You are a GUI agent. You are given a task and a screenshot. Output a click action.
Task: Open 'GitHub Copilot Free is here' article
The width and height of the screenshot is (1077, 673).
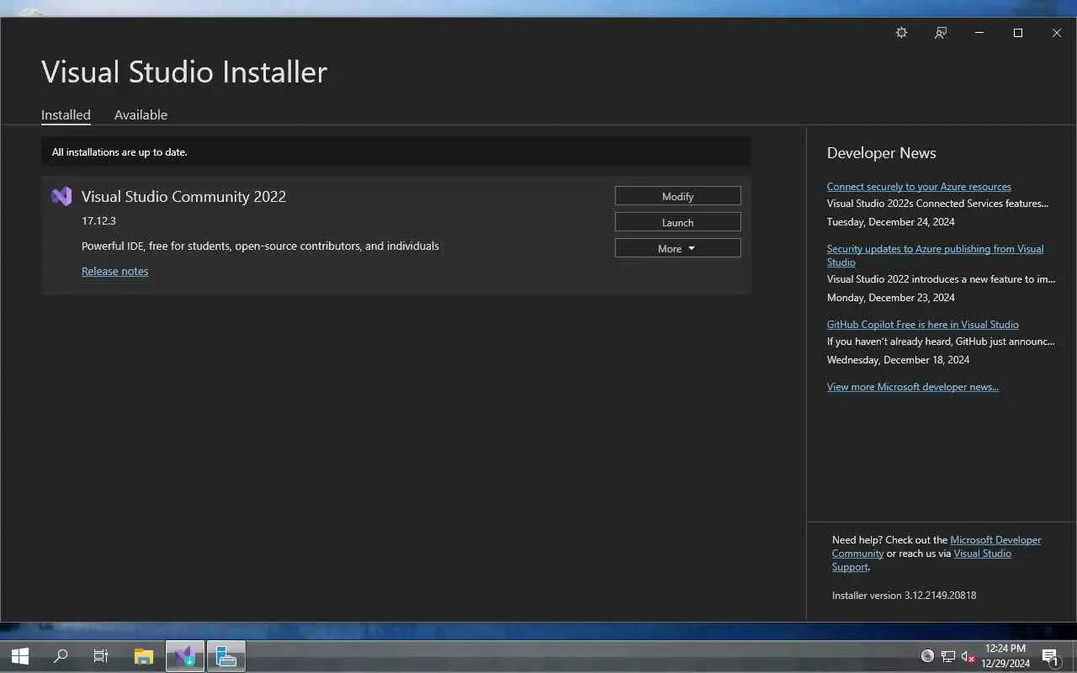922,325
